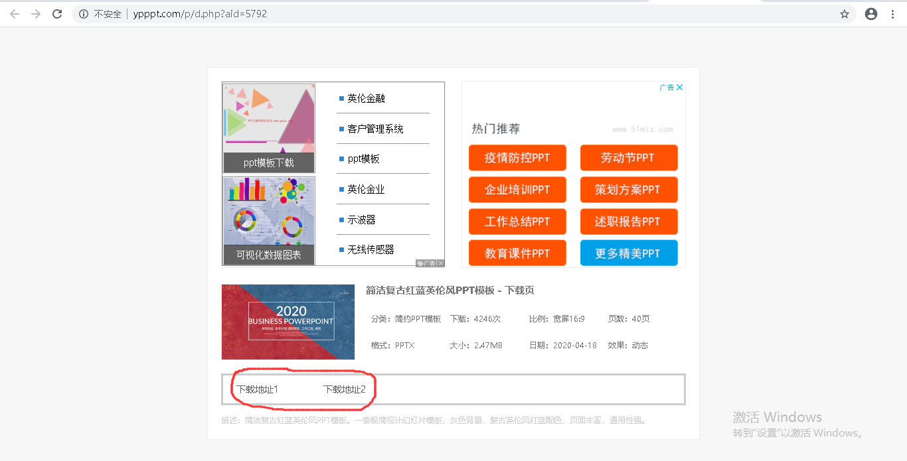
Task: Bookmark the page with the star icon
Action: [845, 14]
